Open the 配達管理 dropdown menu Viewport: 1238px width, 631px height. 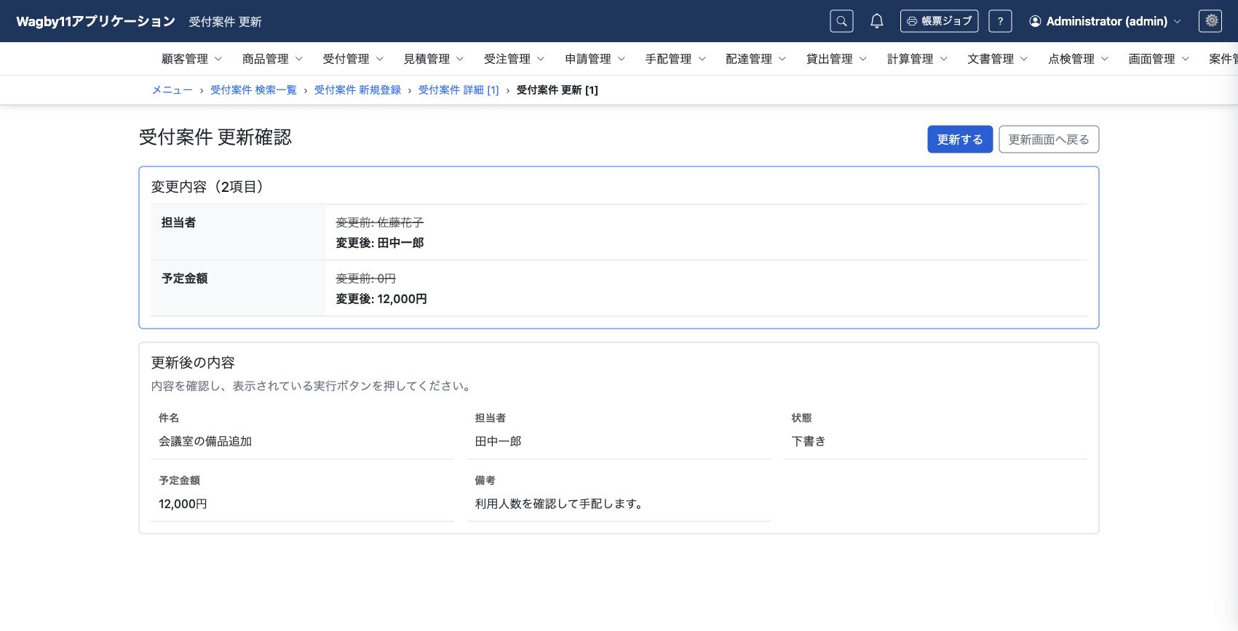tap(755, 59)
